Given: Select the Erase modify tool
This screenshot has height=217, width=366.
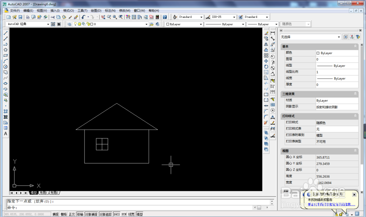Looking at the screenshot, I should pos(266,33).
